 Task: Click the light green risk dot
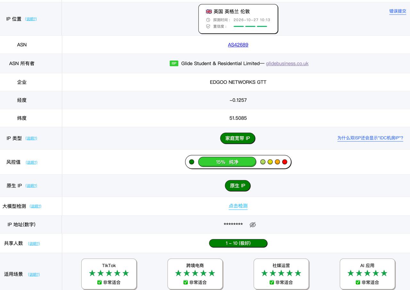coord(263,162)
